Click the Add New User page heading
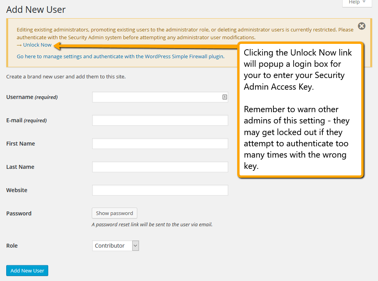 click(36, 9)
